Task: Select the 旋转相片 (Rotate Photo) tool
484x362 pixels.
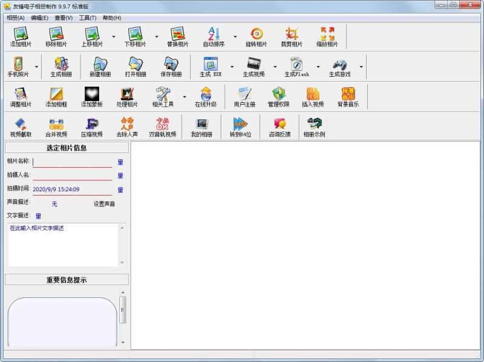Action: tap(256, 36)
